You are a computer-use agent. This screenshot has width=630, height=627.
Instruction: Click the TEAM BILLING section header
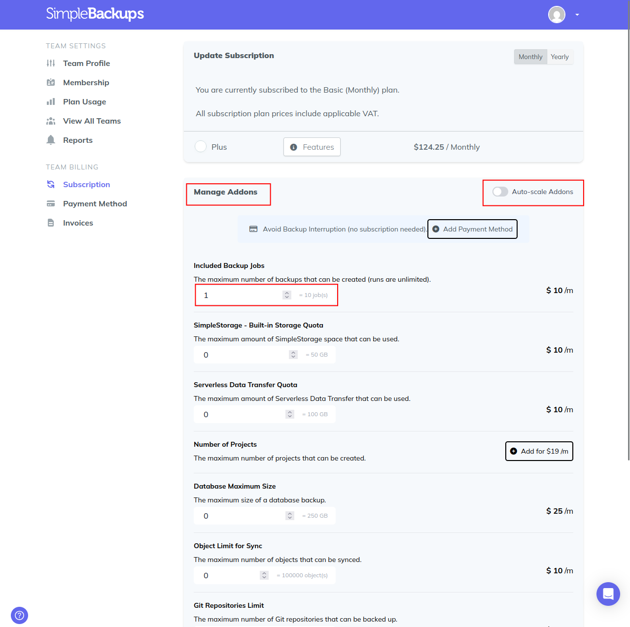click(72, 167)
